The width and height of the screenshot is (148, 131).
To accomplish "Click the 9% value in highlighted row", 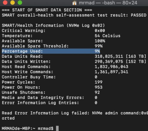I will (97, 51).
